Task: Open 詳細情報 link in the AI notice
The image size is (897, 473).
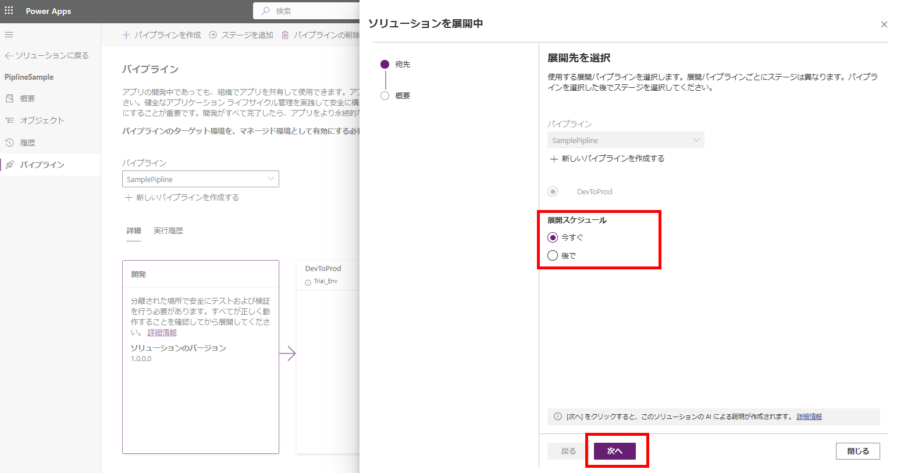Action: pyautogui.click(x=809, y=417)
